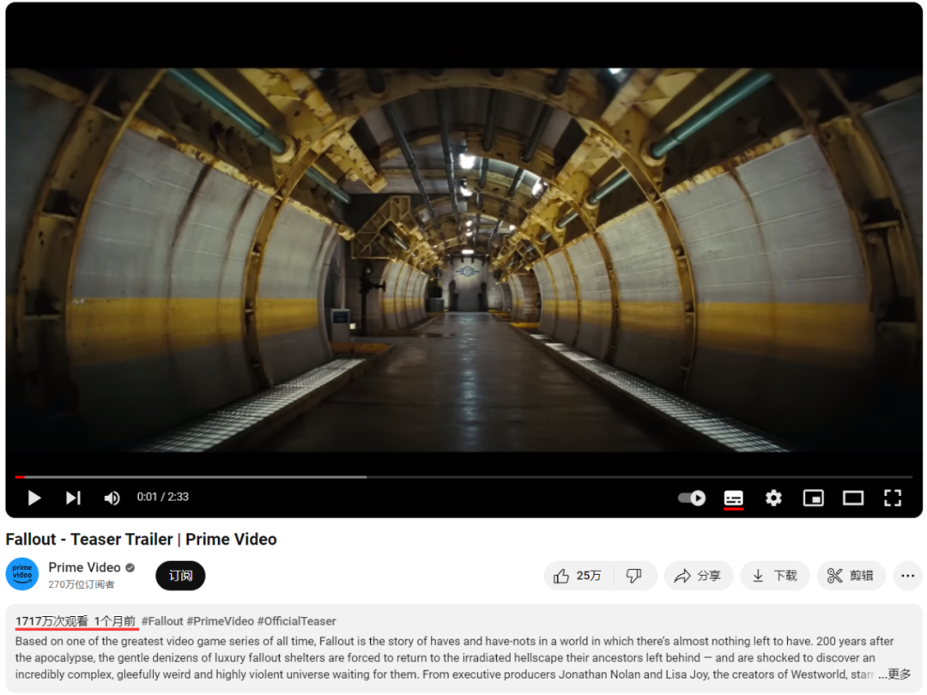
Task: Enable miniplayer mode
Action: coord(814,499)
